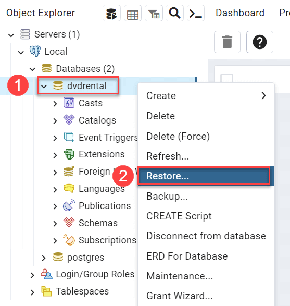Switch to the Dashboard tab

(240, 13)
